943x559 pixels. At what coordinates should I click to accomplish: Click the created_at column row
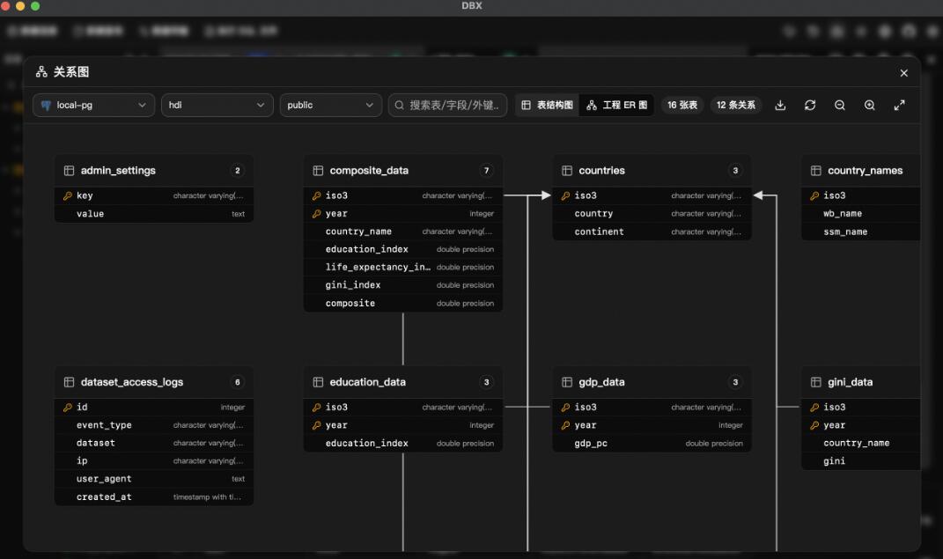(x=154, y=497)
